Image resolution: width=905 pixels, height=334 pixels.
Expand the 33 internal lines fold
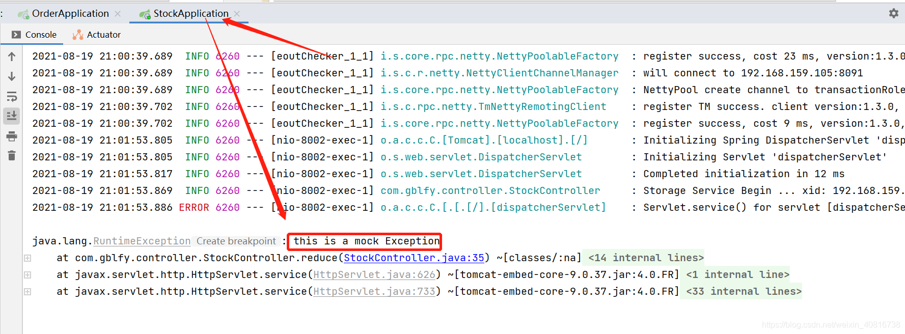[x=744, y=291]
